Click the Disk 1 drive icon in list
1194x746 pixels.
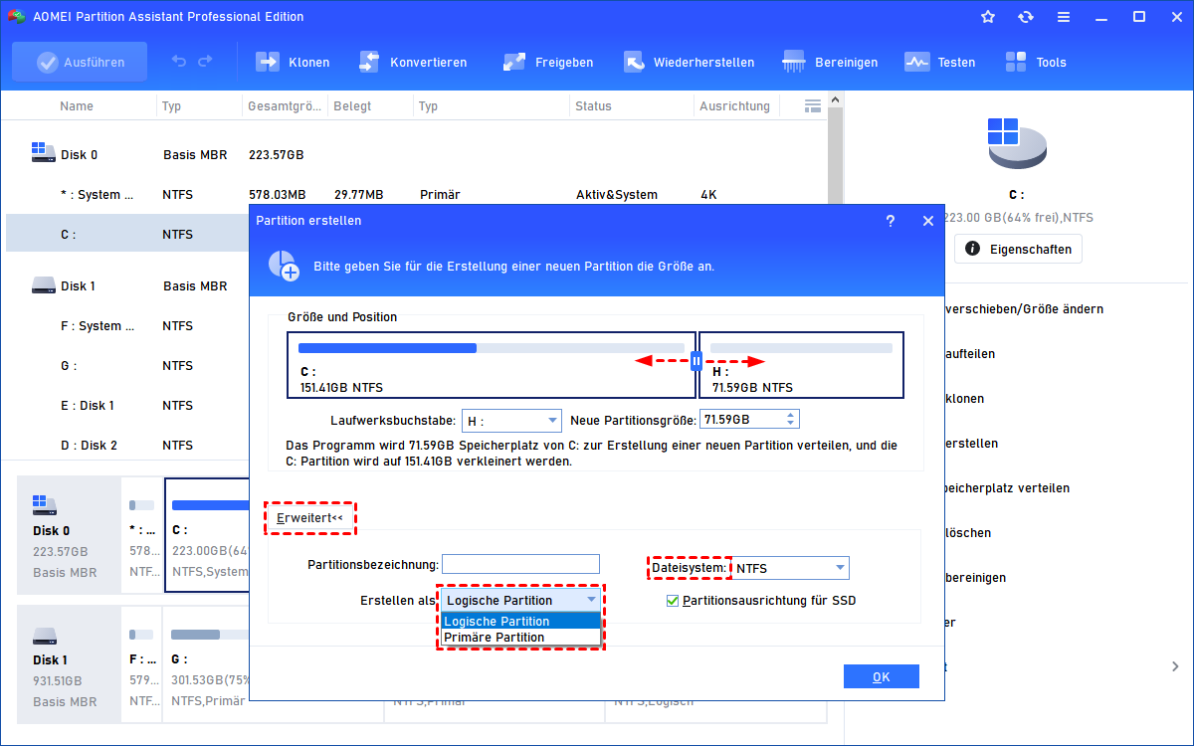click(x=43, y=285)
